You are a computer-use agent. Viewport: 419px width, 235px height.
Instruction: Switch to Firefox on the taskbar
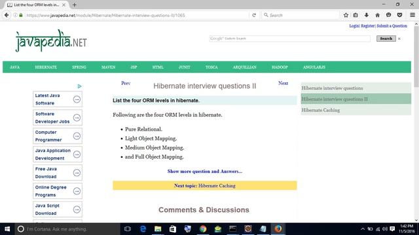pos(278,229)
